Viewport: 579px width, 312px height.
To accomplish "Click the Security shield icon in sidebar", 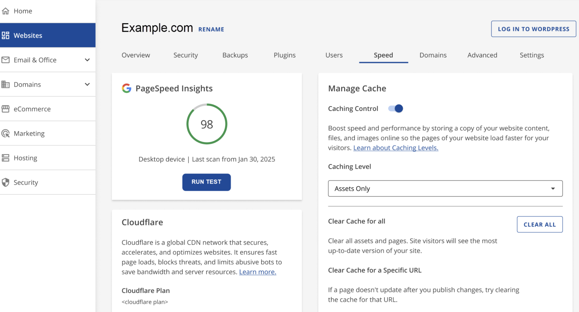I will (x=6, y=182).
